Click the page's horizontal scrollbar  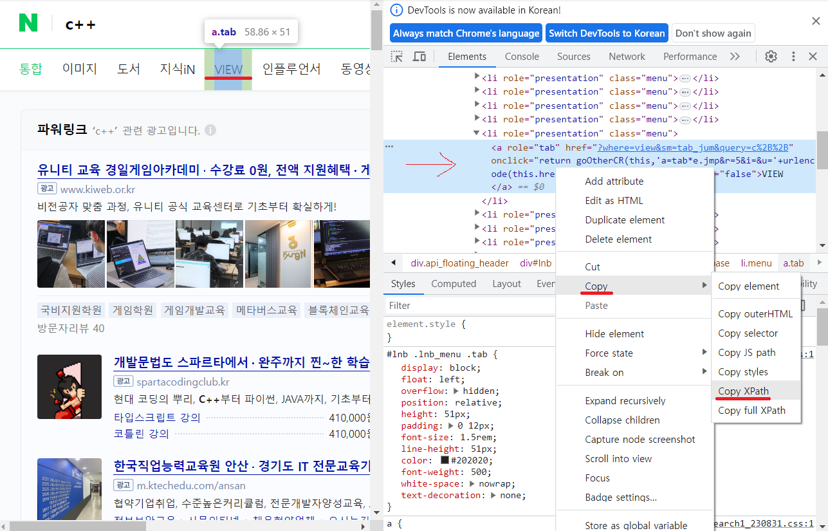[77, 525]
